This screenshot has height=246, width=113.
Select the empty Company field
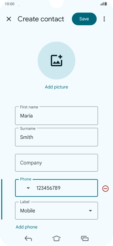[x=57, y=163]
